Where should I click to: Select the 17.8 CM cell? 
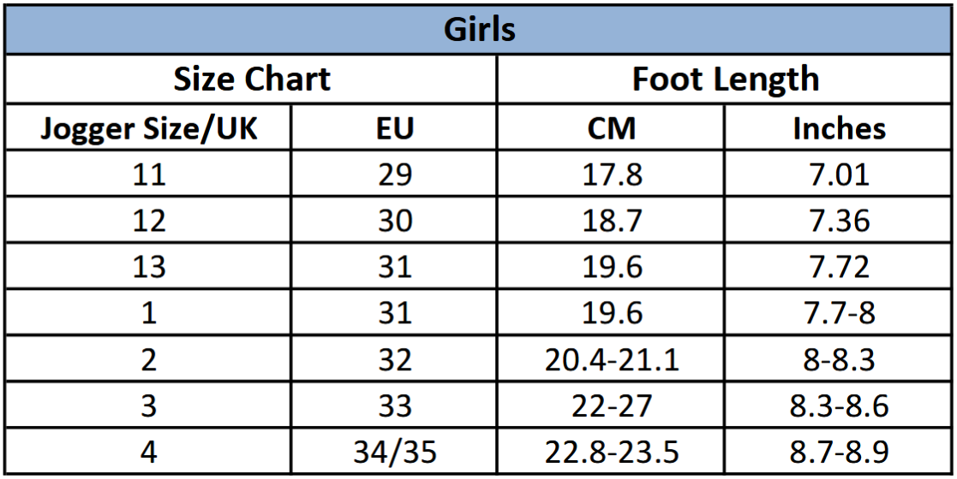click(x=611, y=174)
